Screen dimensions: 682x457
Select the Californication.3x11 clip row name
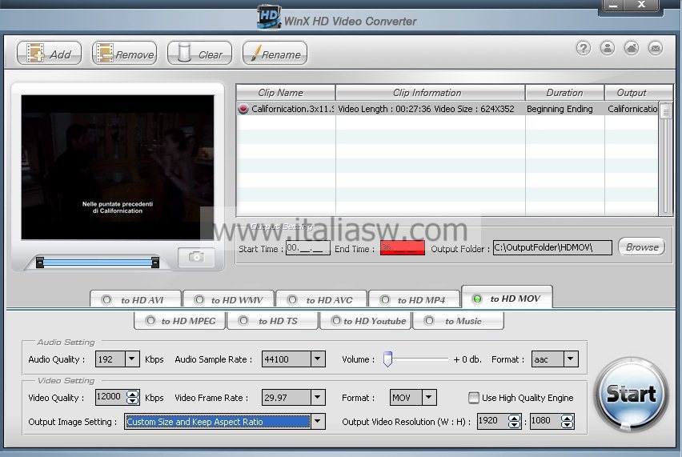pos(292,109)
